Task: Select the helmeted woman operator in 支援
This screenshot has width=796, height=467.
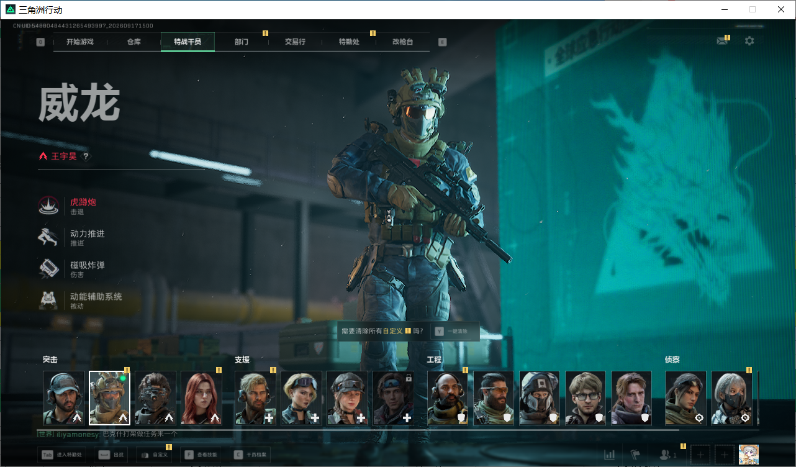Action: click(348, 398)
